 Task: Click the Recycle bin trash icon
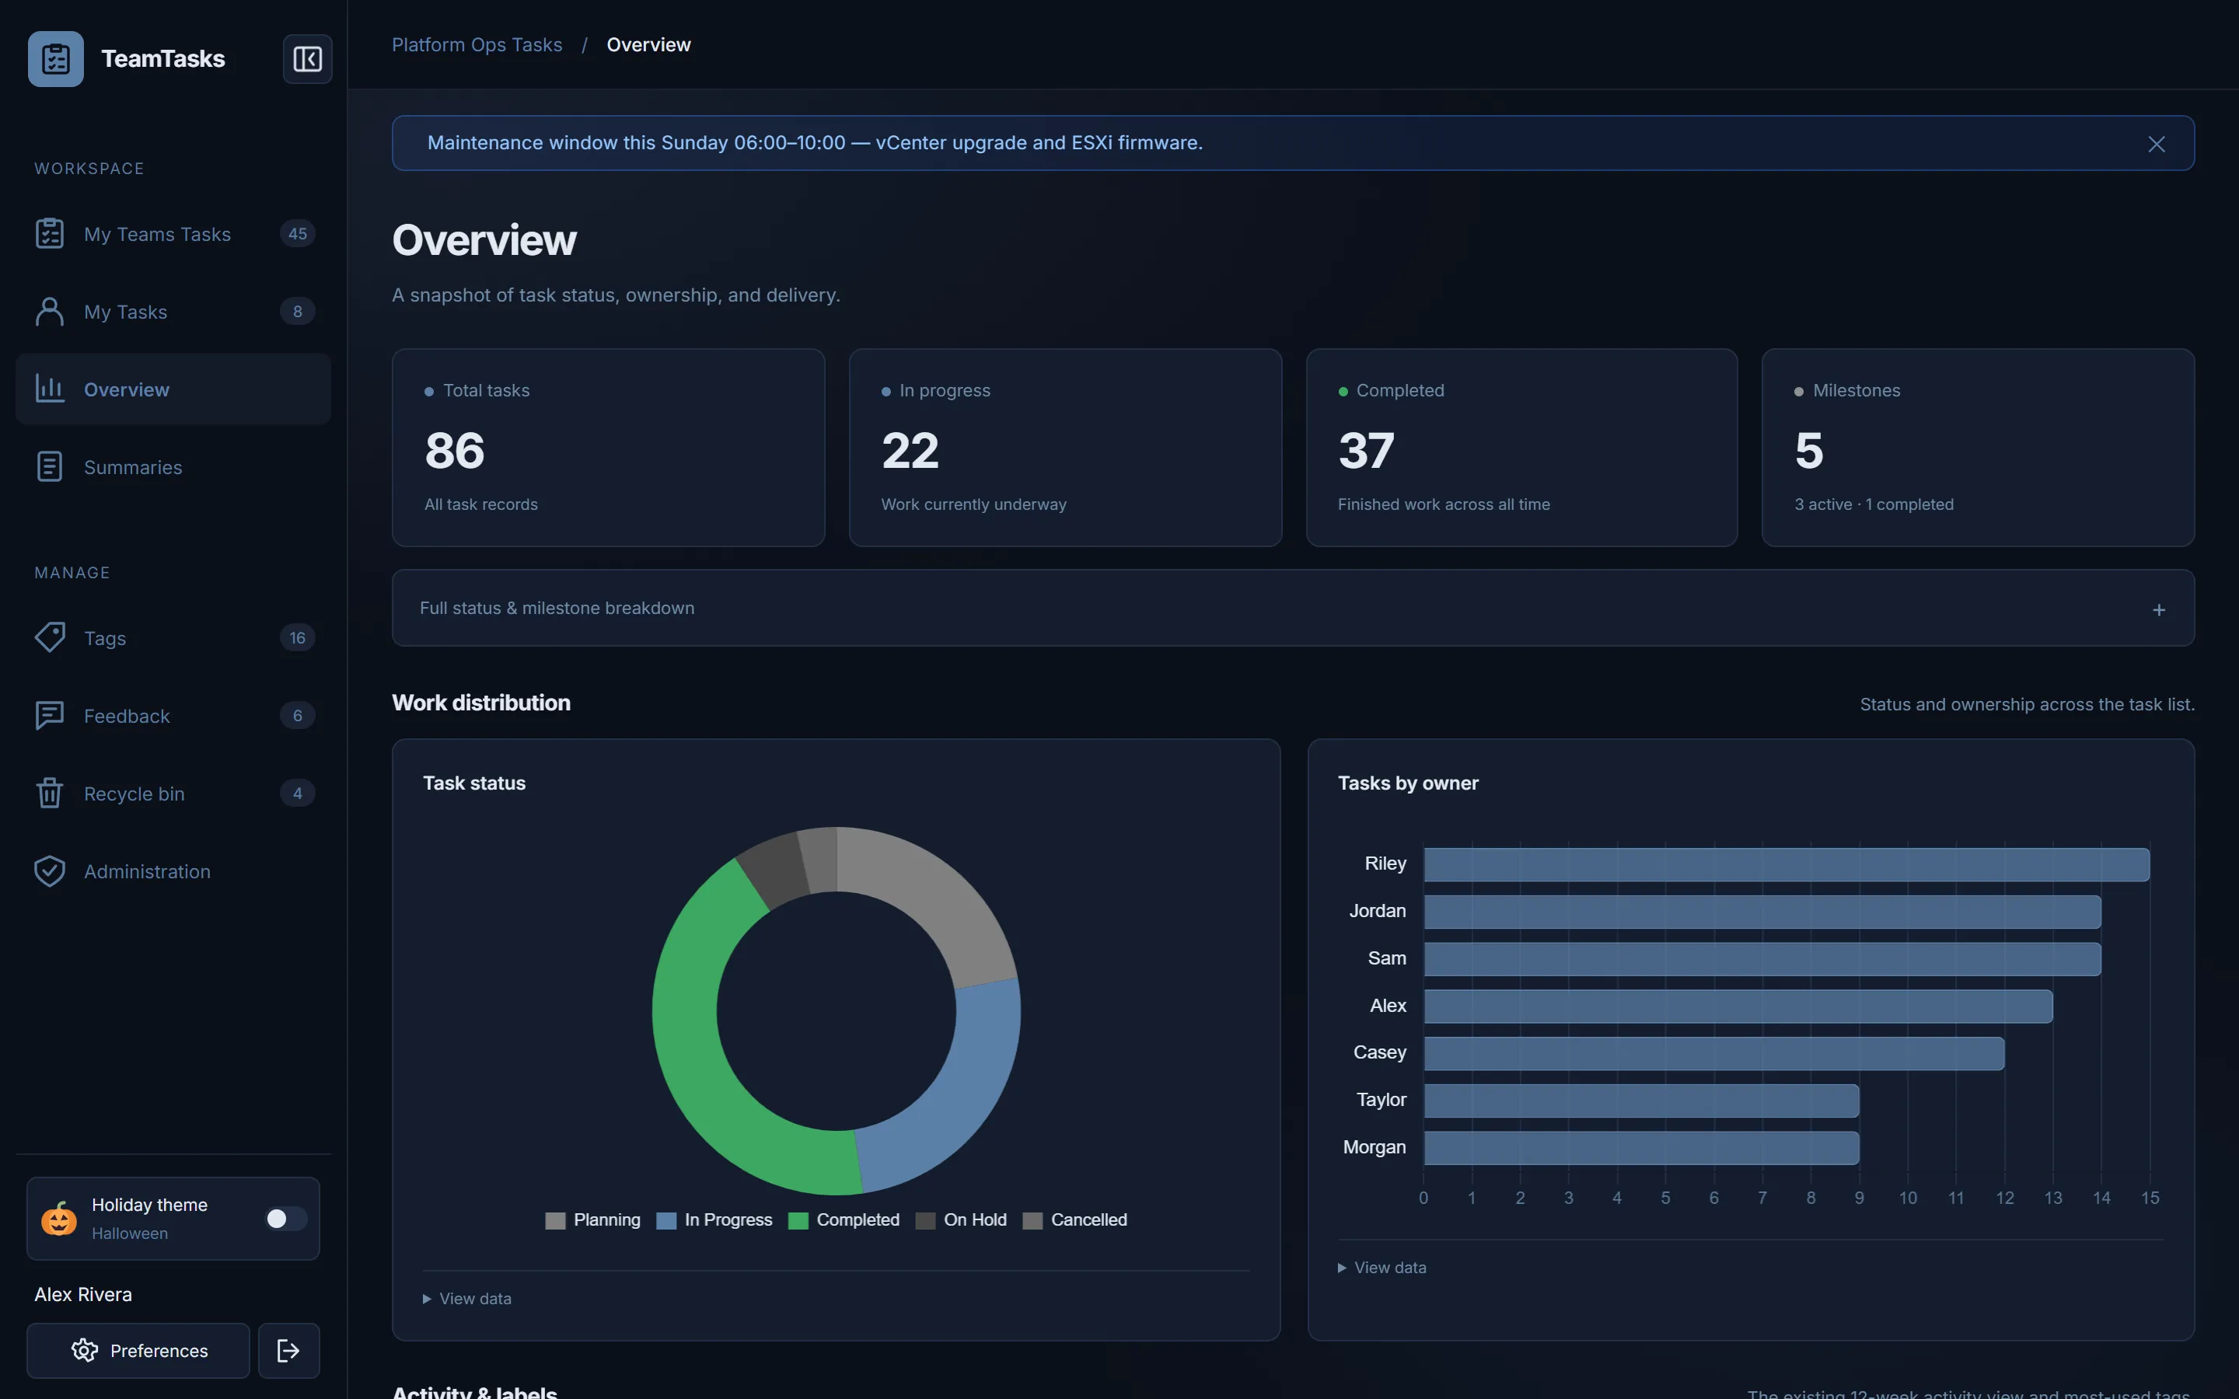[x=49, y=793]
